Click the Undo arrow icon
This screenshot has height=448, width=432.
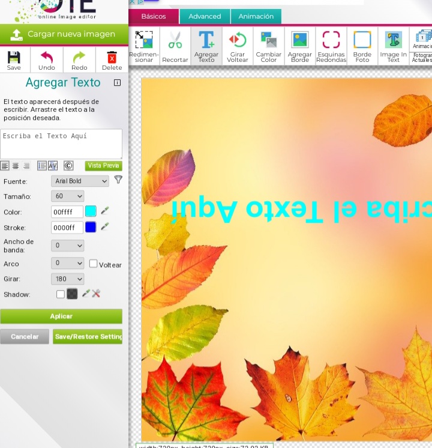tap(47, 60)
